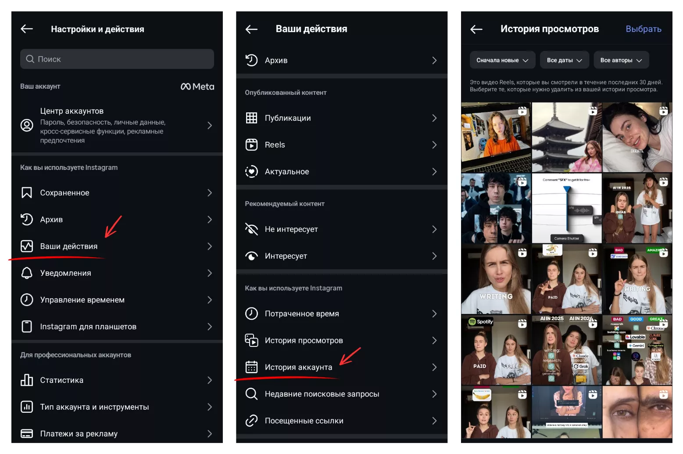
Task: Click the Актуальное highlights heart icon
Action: [x=251, y=172]
